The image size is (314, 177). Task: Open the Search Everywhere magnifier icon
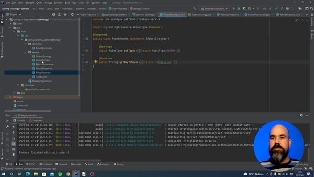312,9
